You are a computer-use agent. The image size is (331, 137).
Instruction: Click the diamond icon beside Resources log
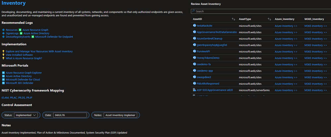tap(3, 30)
